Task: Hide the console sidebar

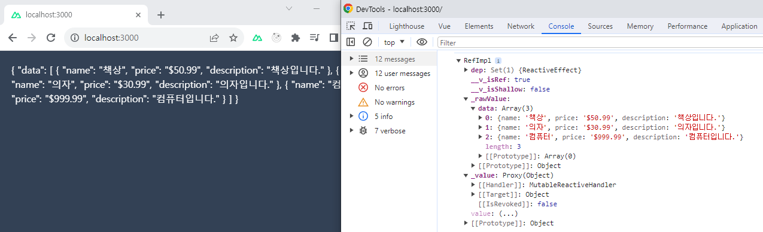Action: pyautogui.click(x=351, y=42)
